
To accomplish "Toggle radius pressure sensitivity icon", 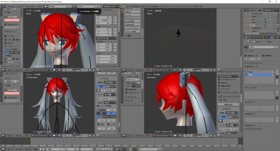I will click(139, 79).
